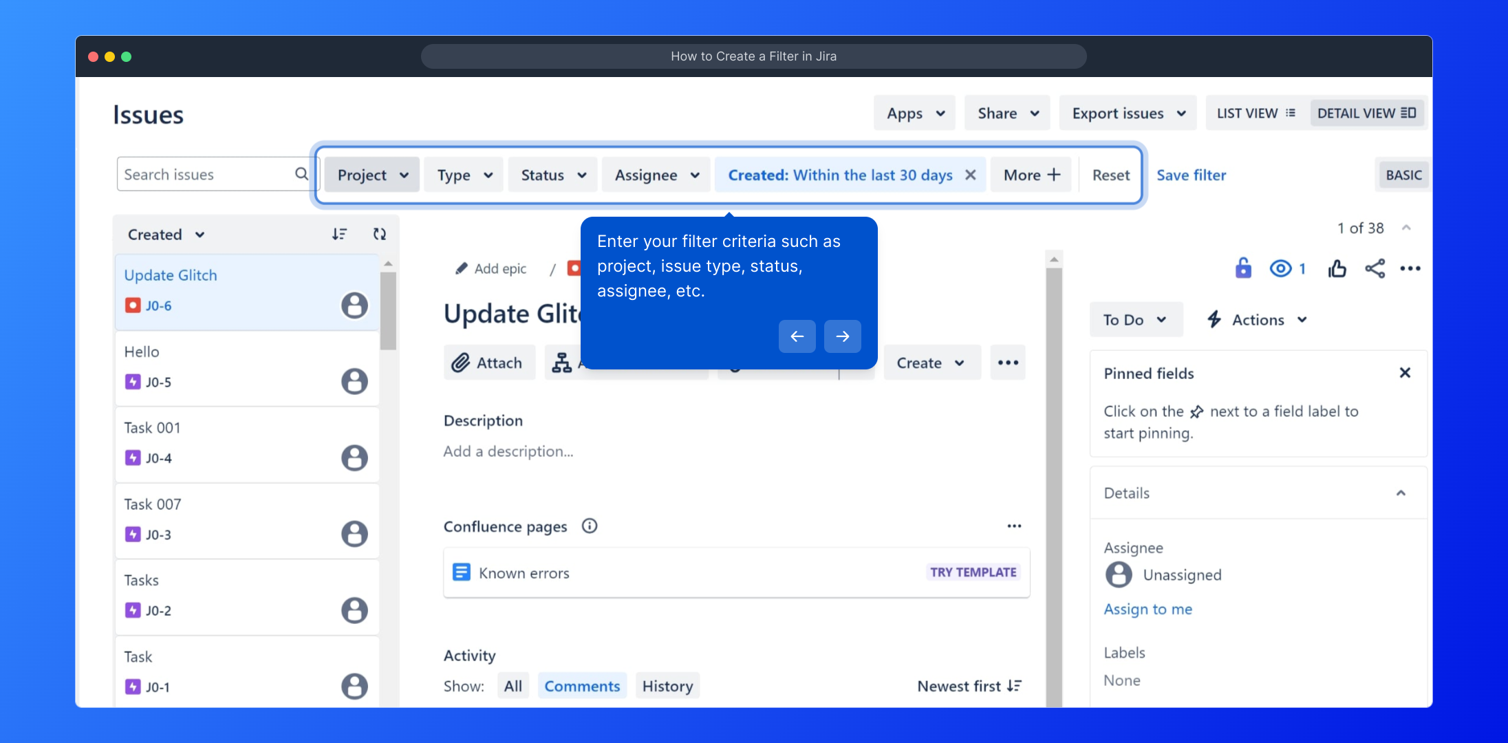Switch to Detail View
This screenshot has height=743, width=1508.
pos(1366,114)
